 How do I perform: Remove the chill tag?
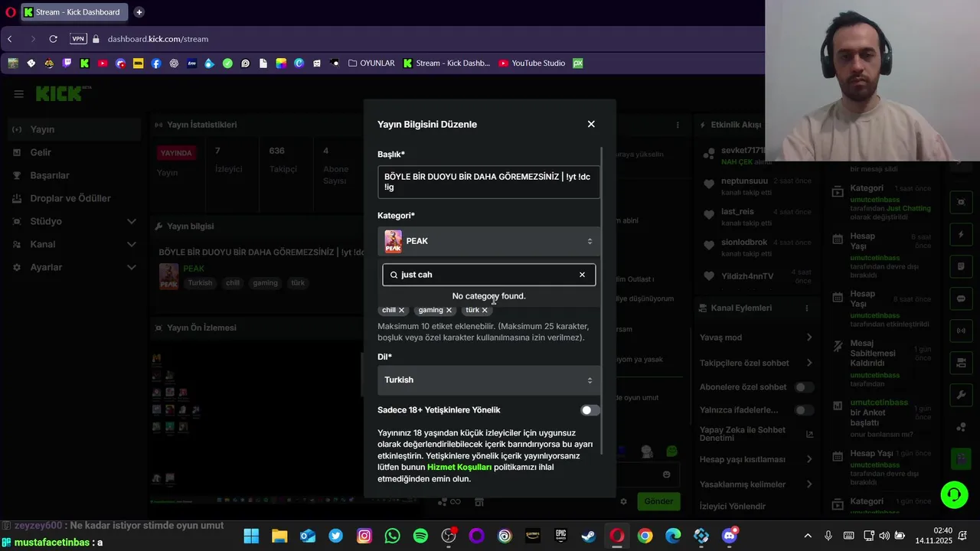click(401, 310)
